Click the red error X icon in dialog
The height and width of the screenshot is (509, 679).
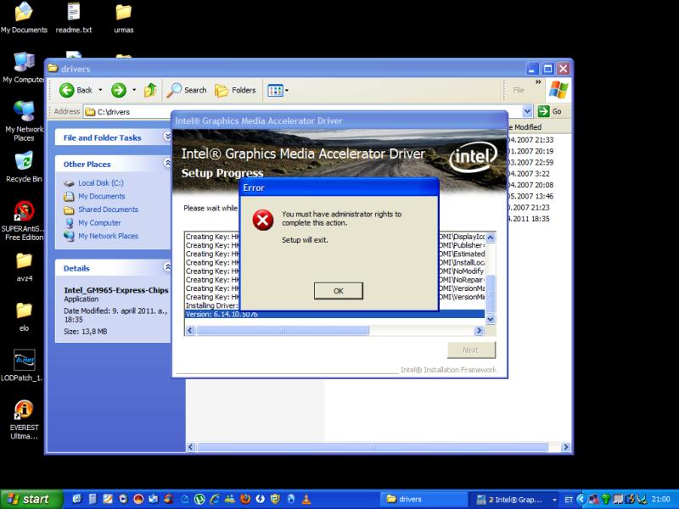click(263, 220)
